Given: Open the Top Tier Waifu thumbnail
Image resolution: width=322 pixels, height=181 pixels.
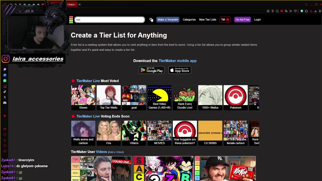Looking at the screenshot, I should pos(109,98).
